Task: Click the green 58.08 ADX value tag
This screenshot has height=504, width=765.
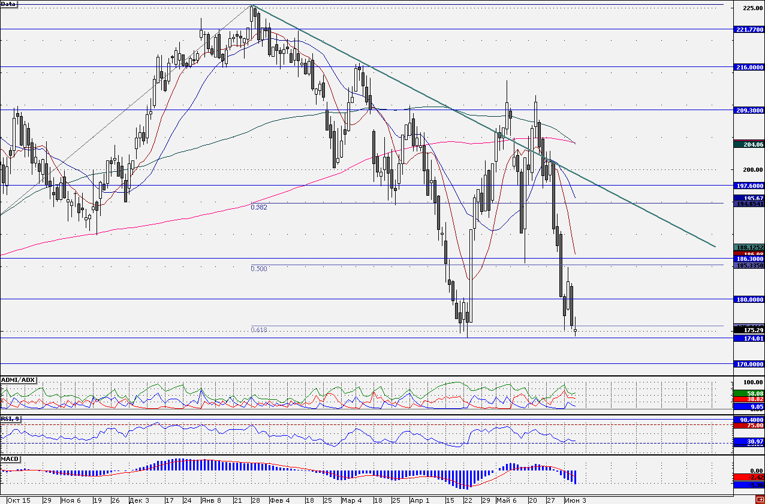Action: (749, 393)
